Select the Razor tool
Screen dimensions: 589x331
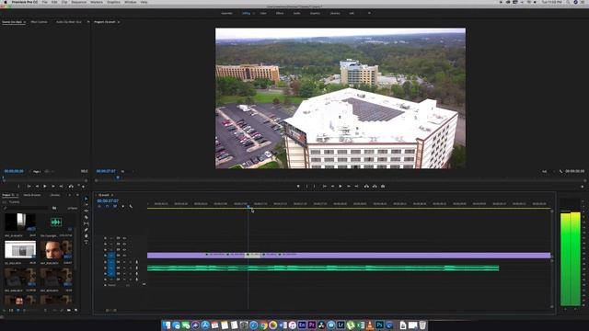click(86, 217)
